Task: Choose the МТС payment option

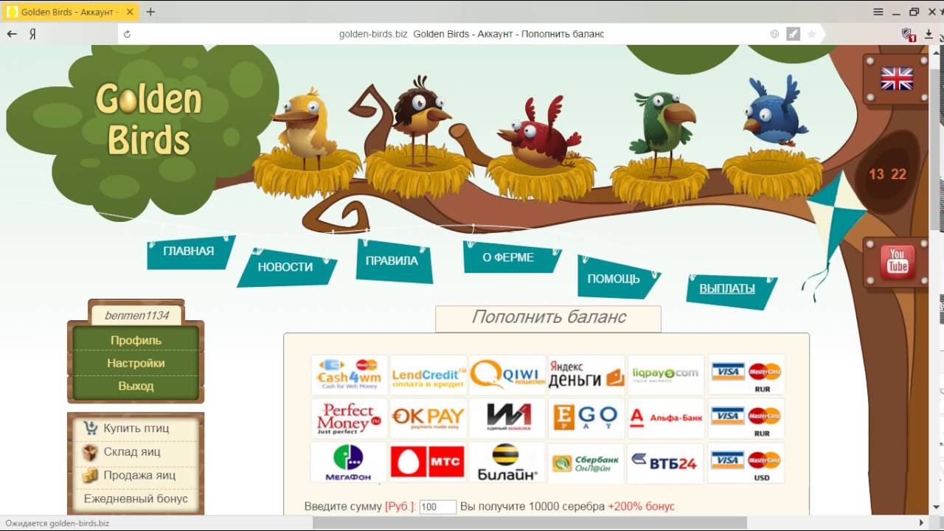Action: [x=428, y=462]
